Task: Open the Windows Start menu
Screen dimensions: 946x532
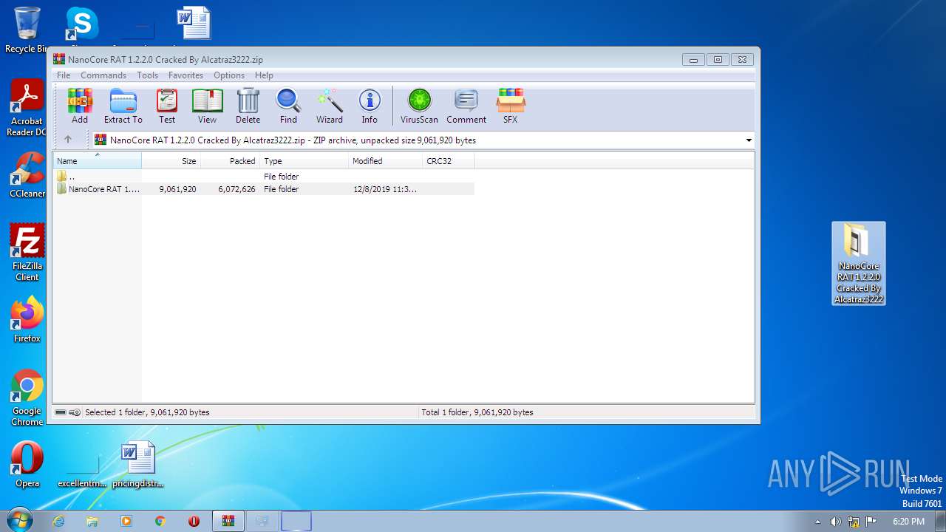Action: pyautogui.click(x=18, y=521)
